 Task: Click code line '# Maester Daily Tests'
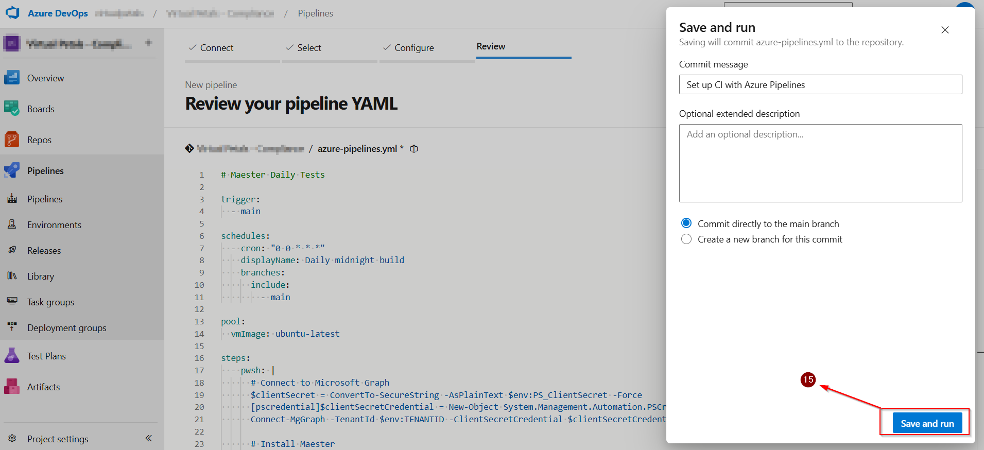pyautogui.click(x=273, y=175)
